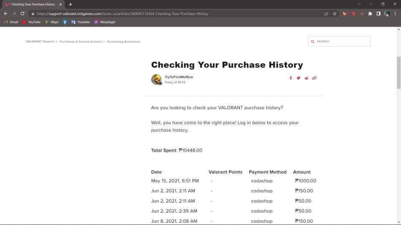
Task: Select the Checking Your Purchase History tab
Action: point(33,4)
